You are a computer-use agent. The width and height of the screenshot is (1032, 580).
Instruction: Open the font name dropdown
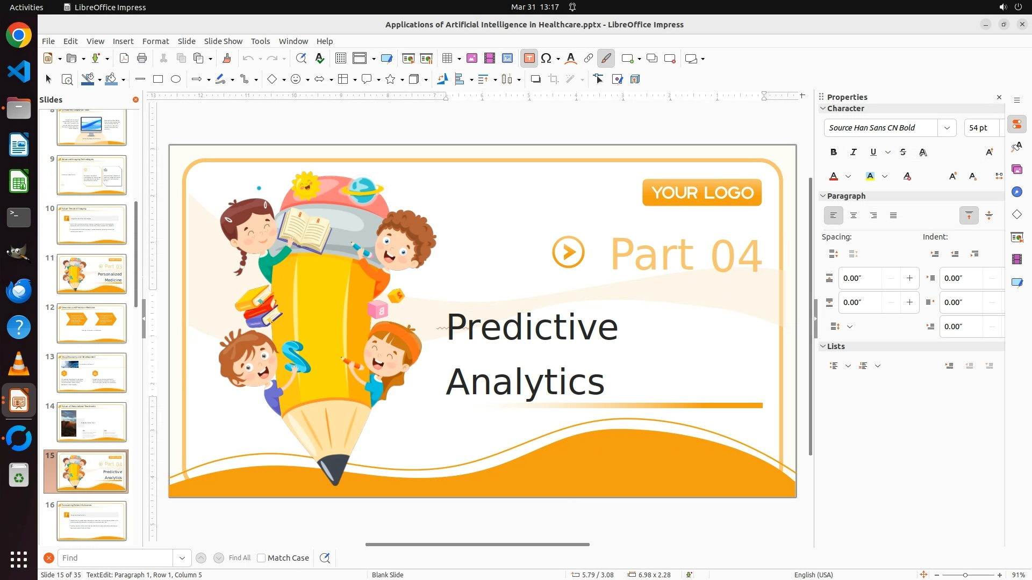[x=947, y=128]
